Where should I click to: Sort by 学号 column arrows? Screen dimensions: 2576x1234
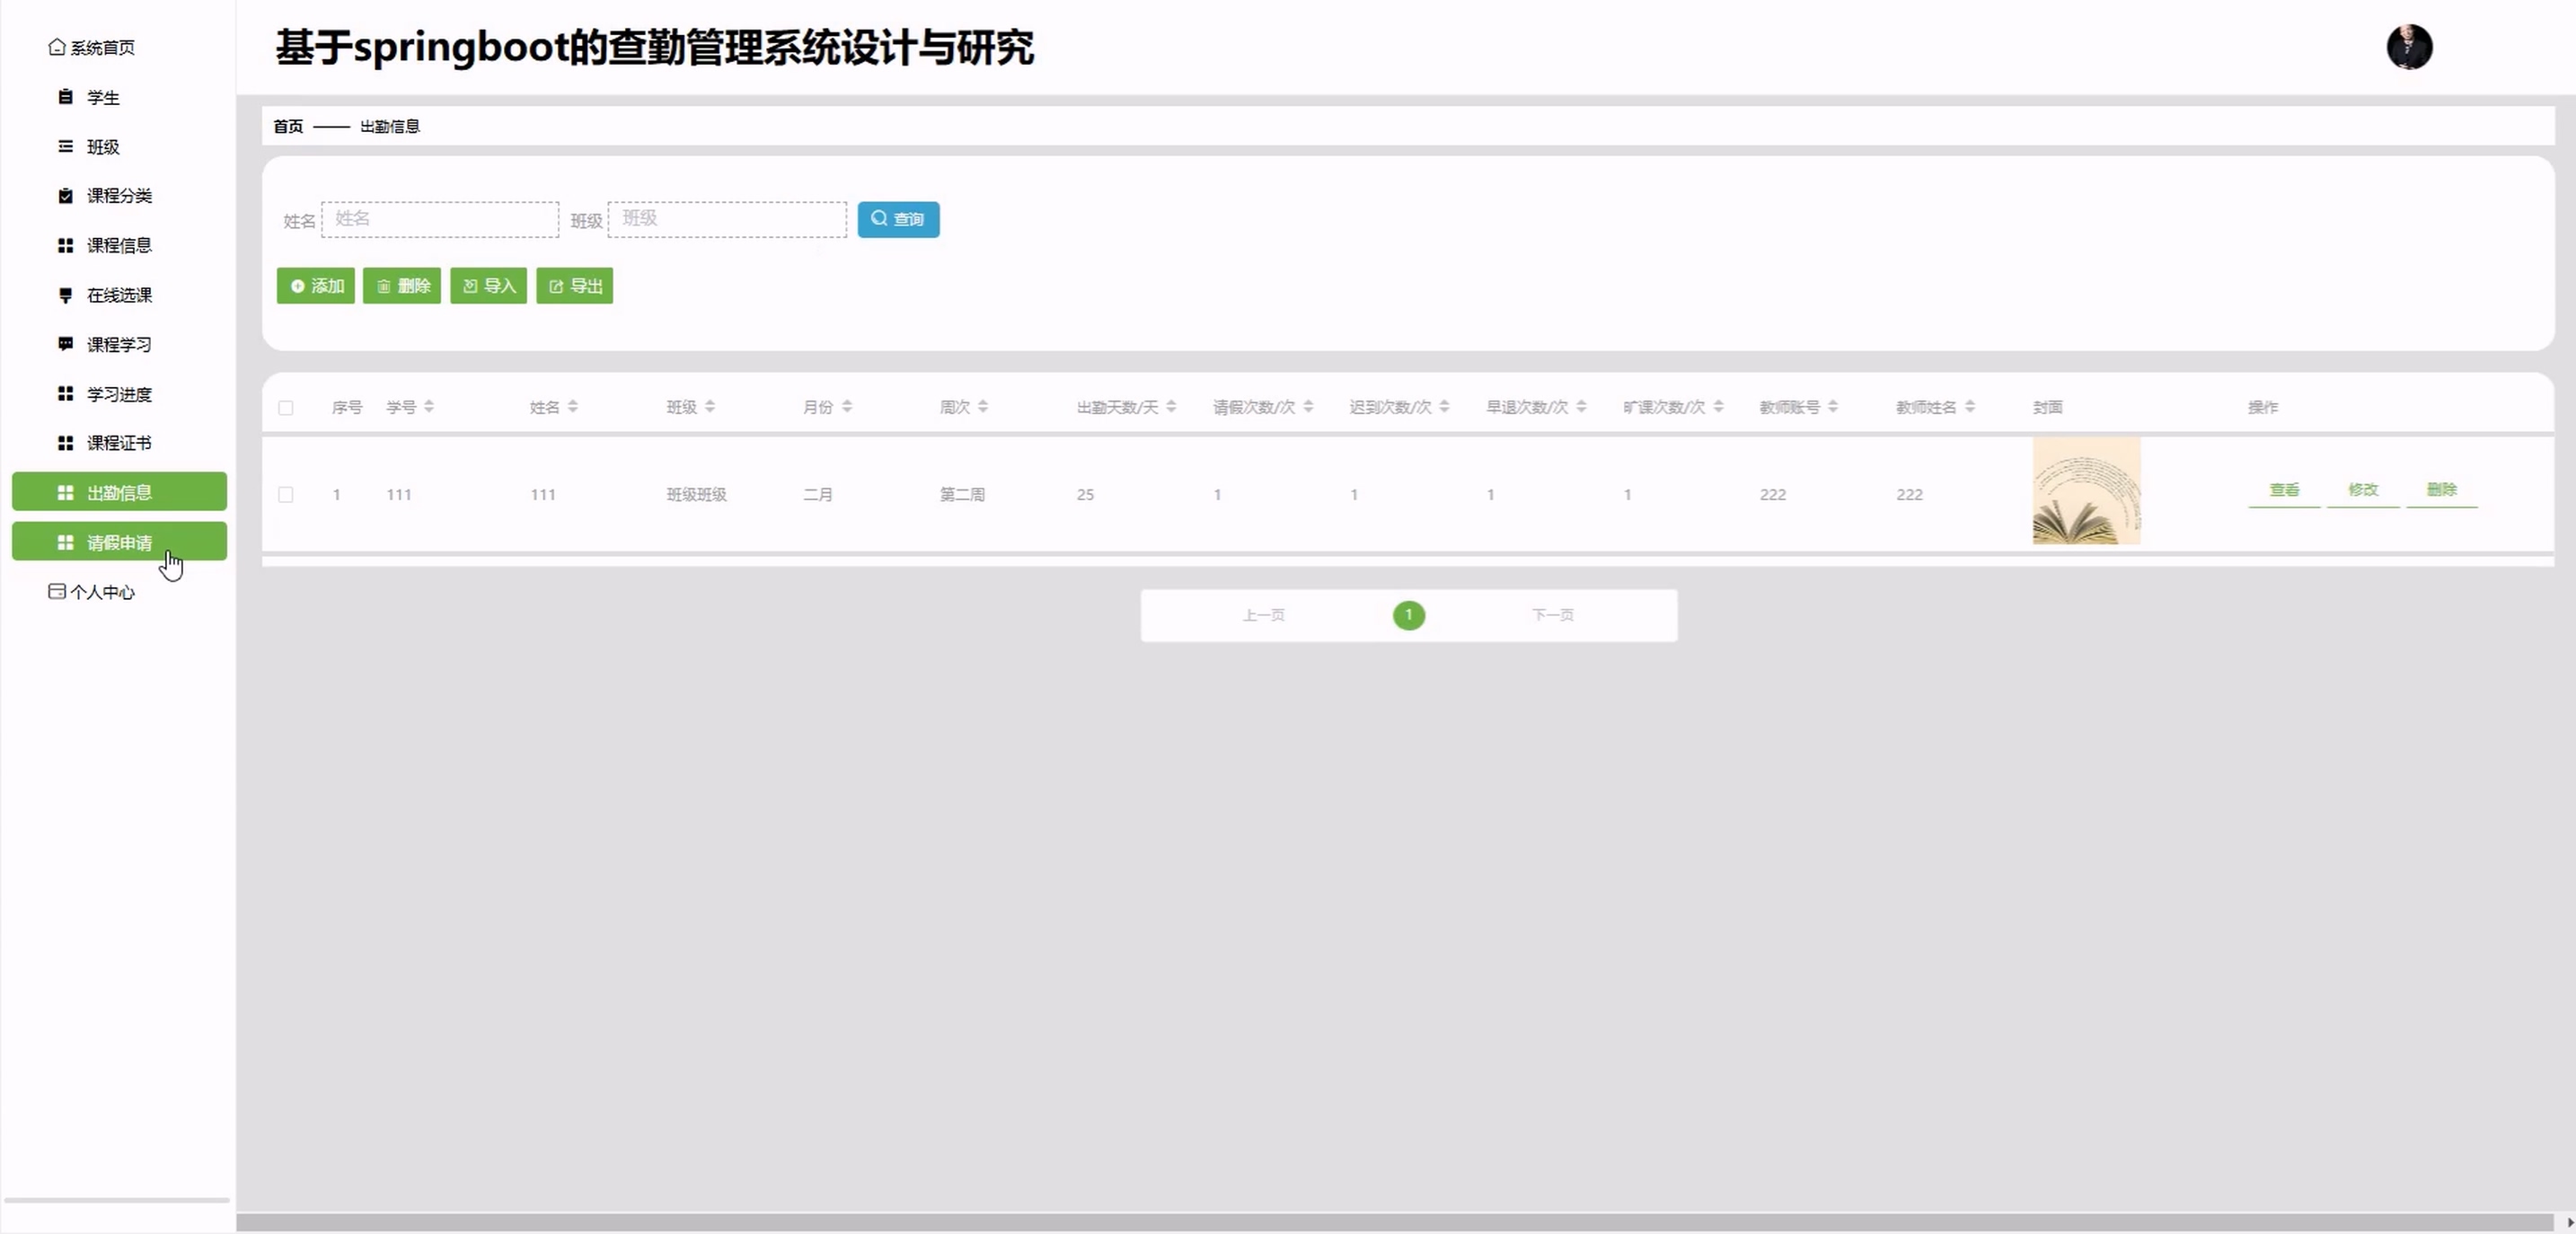[429, 407]
